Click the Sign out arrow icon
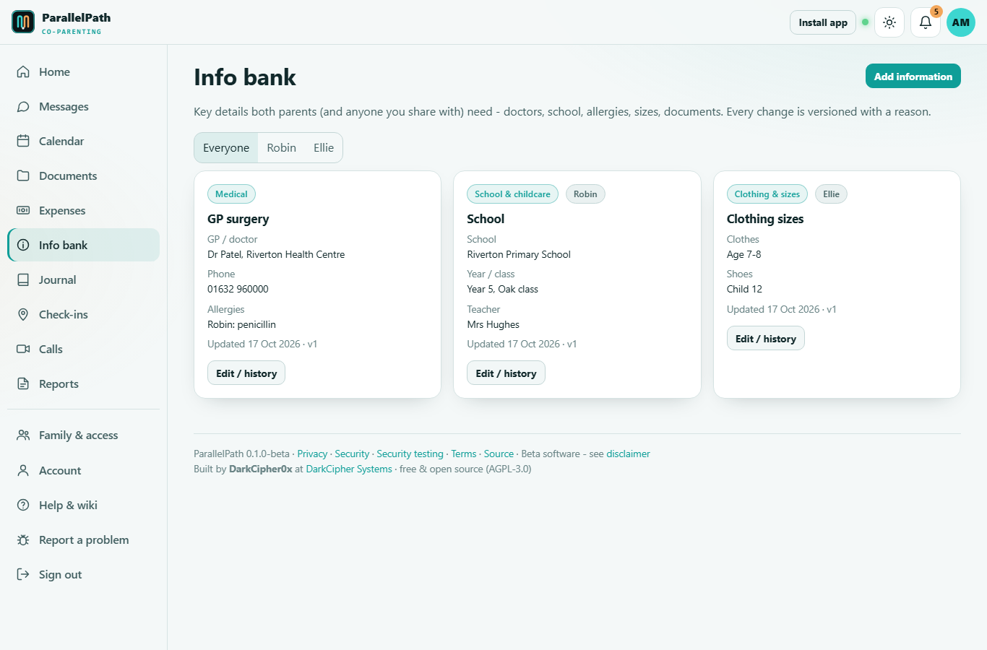The width and height of the screenshot is (987, 650). (x=23, y=574)
